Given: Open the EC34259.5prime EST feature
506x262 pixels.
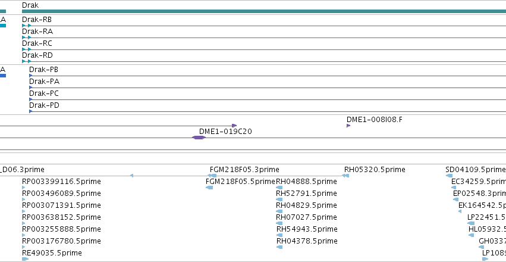Looking at the screenshot, I should point(454,188).
